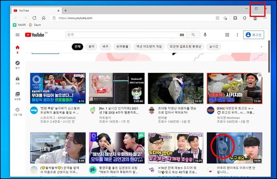The image size is (277, 179).
Task: Reload the page with browser refresh icon
Action: pyautogui.click(x=34, y=18)
